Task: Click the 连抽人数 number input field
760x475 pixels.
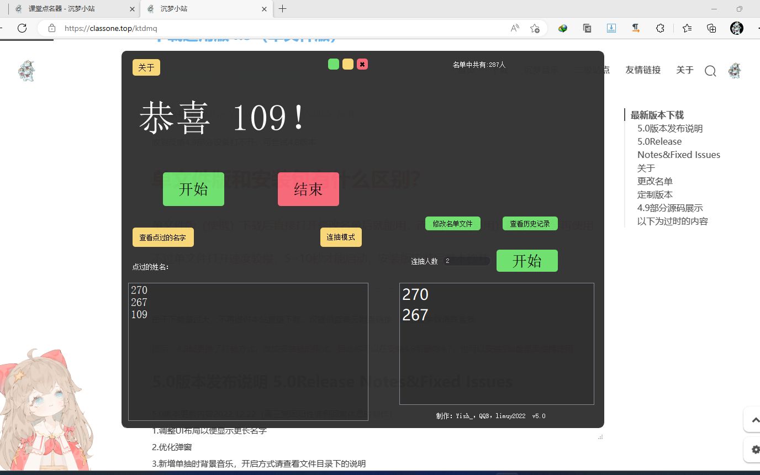Action: pos(466,261)
